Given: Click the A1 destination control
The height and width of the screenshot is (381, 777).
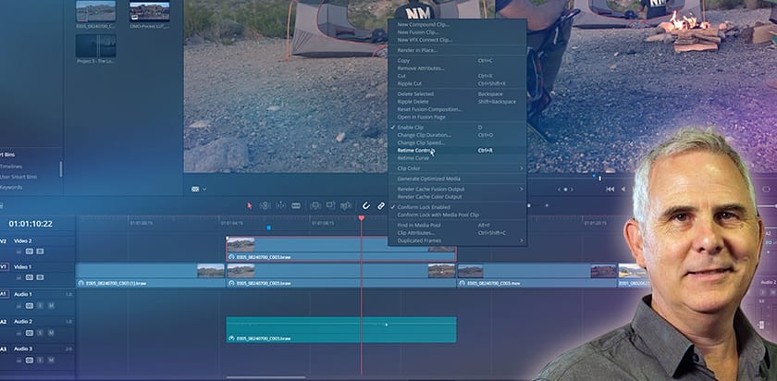Looking at the screenshot, I should 4,294.
